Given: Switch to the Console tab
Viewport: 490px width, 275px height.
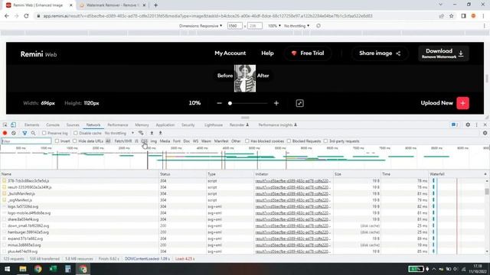Looking at the screenshot, I should point(53,125).
